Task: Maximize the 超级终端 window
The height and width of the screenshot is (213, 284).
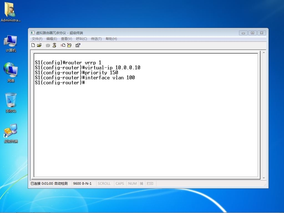Action: [252, 33]
